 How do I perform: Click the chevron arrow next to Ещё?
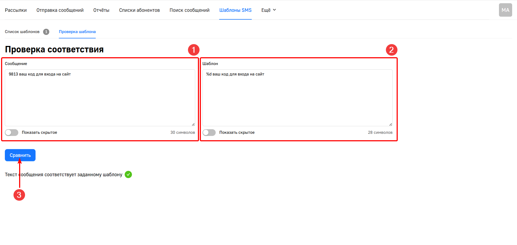click(274, 10)
